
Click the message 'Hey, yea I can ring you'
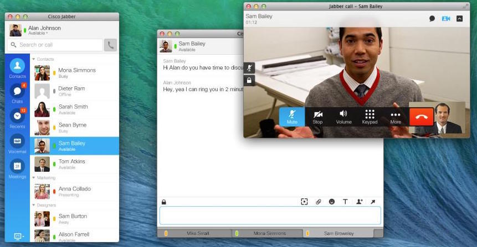(x=203, y=89)
